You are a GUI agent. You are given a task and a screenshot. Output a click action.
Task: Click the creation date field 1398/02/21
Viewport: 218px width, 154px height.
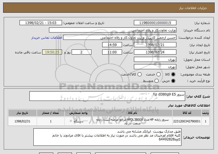coord(155,45)
